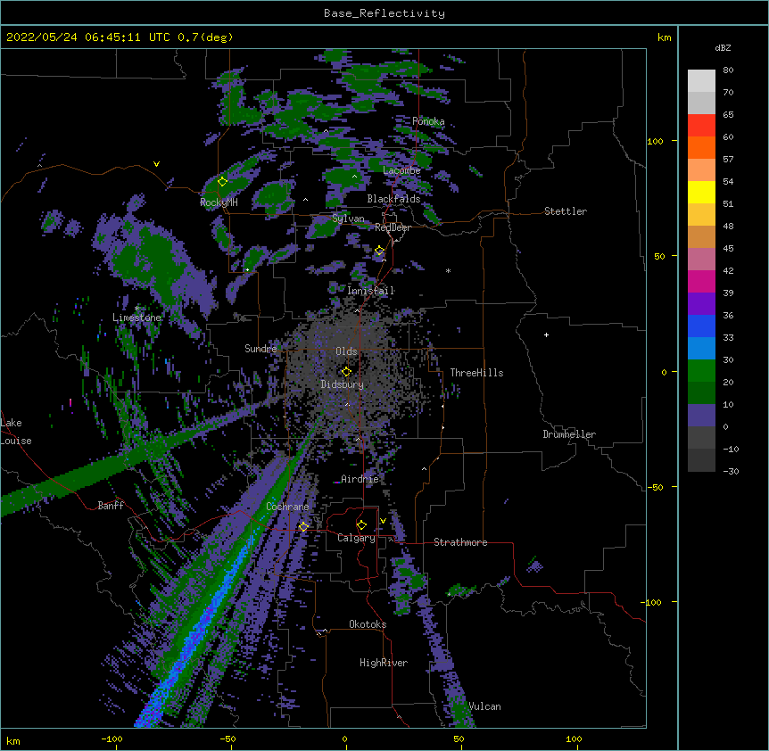Image resolution: width=769 pixels, height=751 pixels.
Task: Click the Stettler city label
Action: [x=566, y=211]
